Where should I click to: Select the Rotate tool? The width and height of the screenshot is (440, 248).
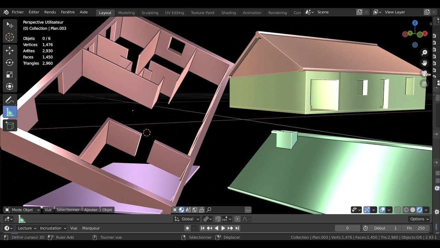[10, 63]
